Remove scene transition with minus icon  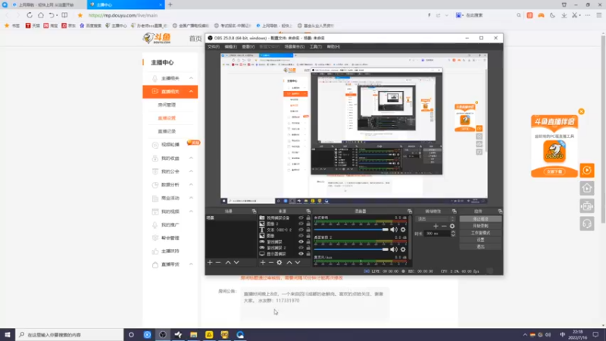(x=444, y=226)
